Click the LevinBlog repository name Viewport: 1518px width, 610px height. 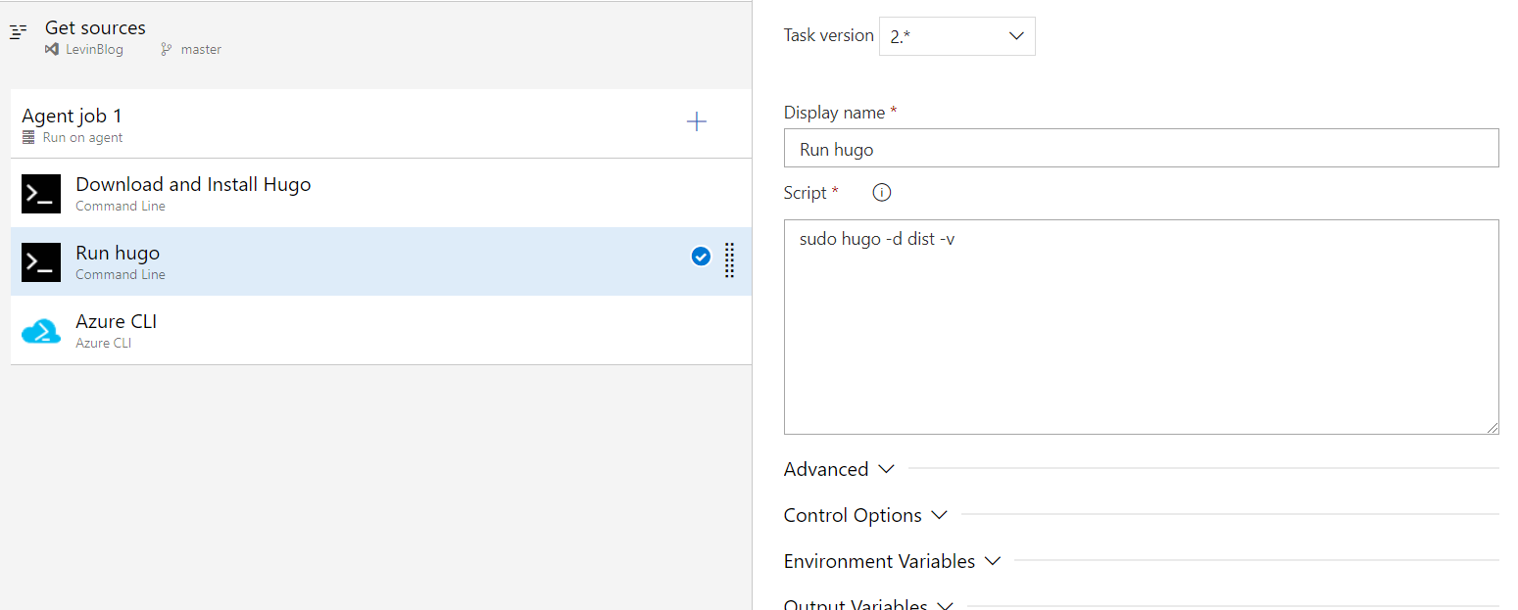point(95,49)
